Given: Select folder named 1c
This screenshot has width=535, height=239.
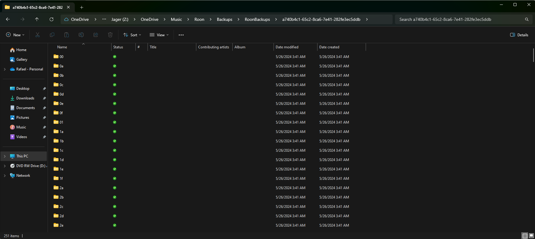Looking at the screenshot, I should pyautogui.click(x=61, y=150).
